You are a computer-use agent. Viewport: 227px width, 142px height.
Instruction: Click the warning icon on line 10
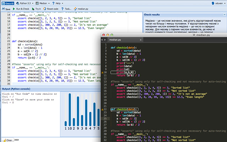coord(103,72)
